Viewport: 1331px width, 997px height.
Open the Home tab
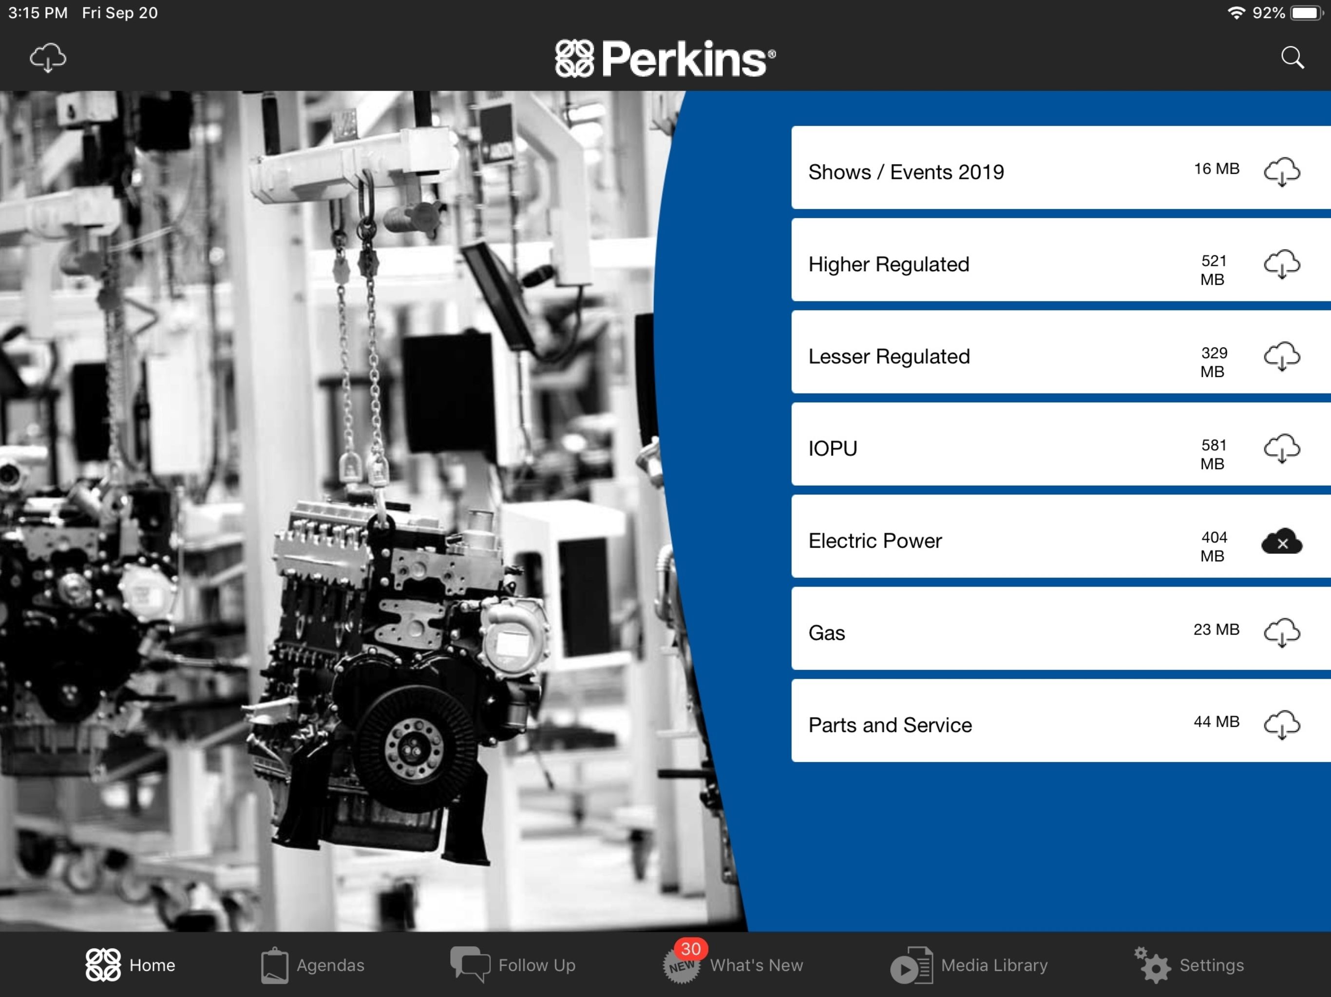(130, 964)
